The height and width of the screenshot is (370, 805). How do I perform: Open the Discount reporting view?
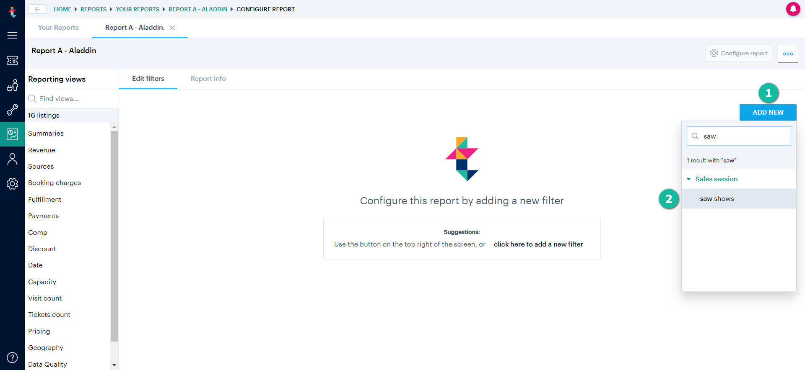tap(42, 249)
